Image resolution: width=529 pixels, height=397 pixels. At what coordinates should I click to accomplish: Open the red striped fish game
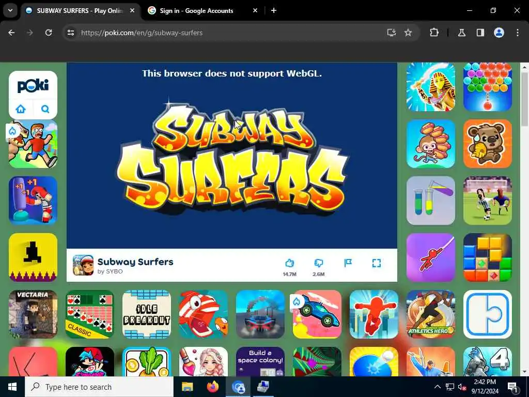204,314
